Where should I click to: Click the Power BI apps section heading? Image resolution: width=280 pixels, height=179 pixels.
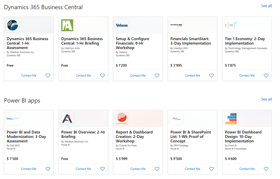point(22,101)
